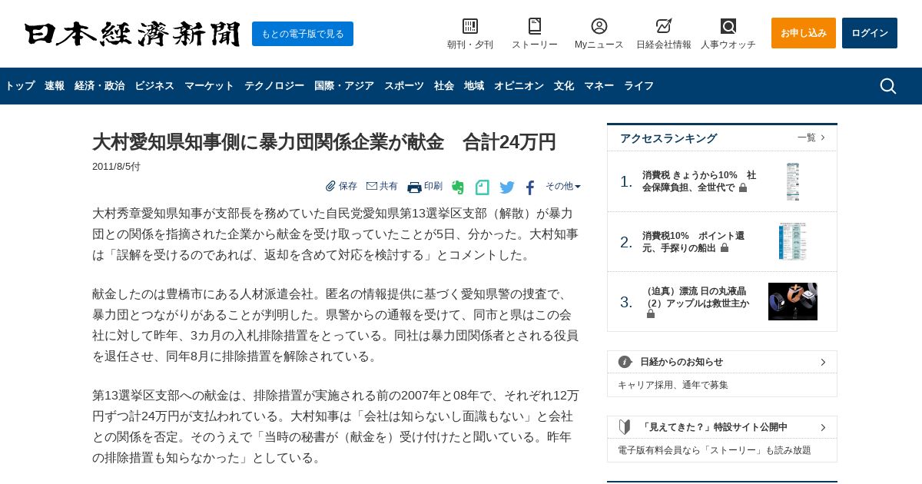Open the 朝刊・夕刊 newspaper icon
The image size is (922, 484).
tap(470, 26)
